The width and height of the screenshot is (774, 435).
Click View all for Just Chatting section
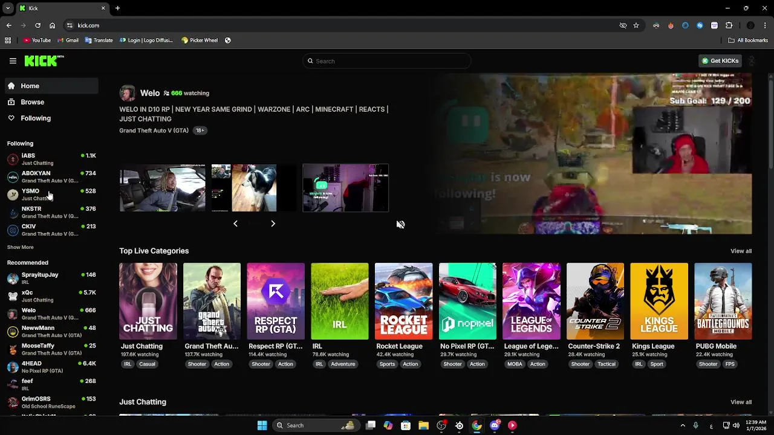(x=741, y=402)
